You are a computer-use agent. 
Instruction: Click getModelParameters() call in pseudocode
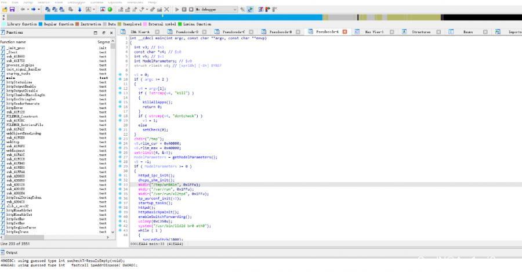coord(194,157)
